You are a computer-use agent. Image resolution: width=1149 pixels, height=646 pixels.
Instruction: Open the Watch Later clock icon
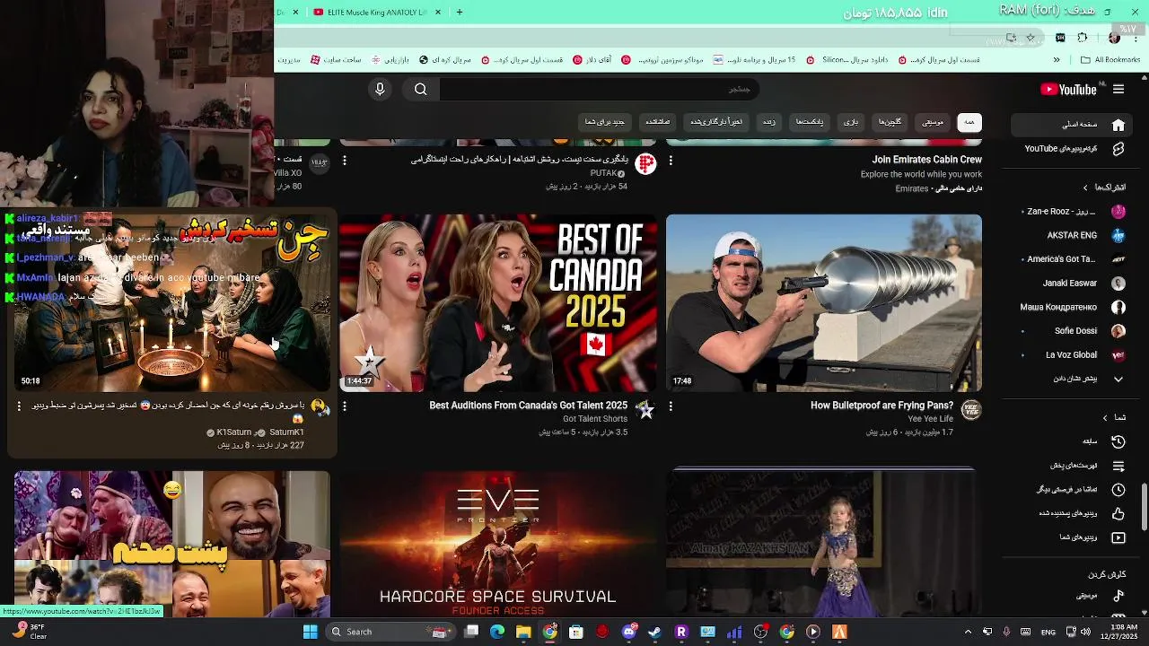[1118, 490]
